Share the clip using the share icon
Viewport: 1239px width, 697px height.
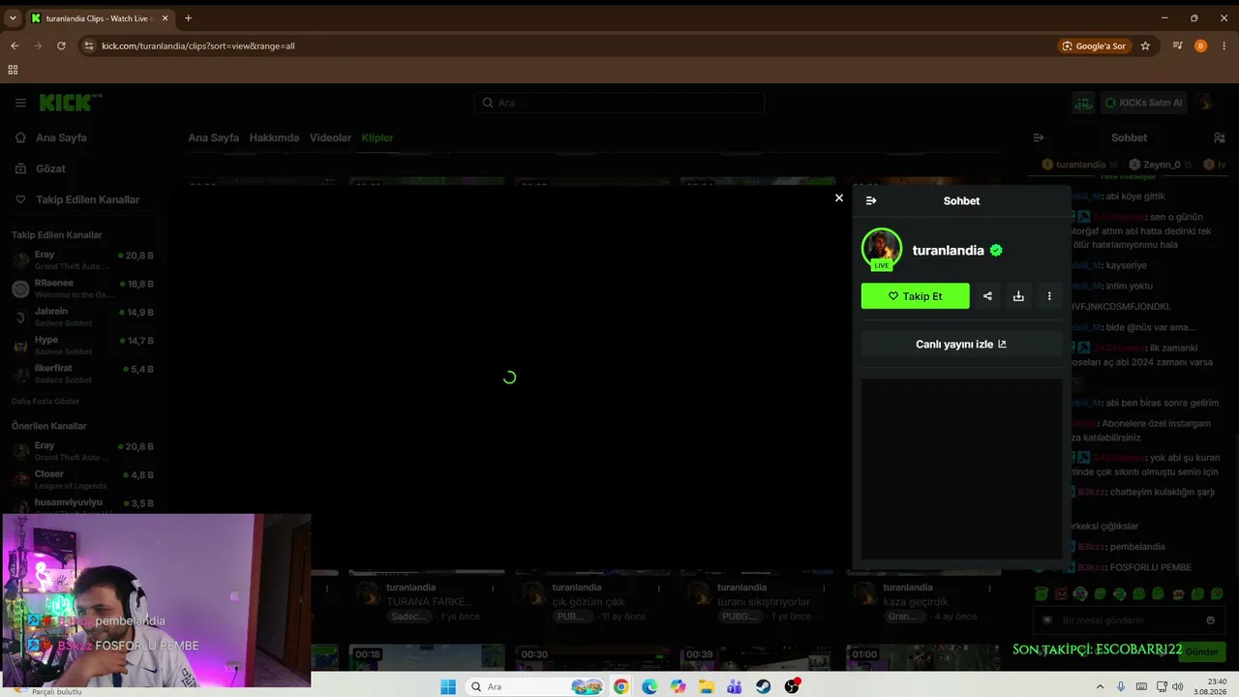point(987,296)
